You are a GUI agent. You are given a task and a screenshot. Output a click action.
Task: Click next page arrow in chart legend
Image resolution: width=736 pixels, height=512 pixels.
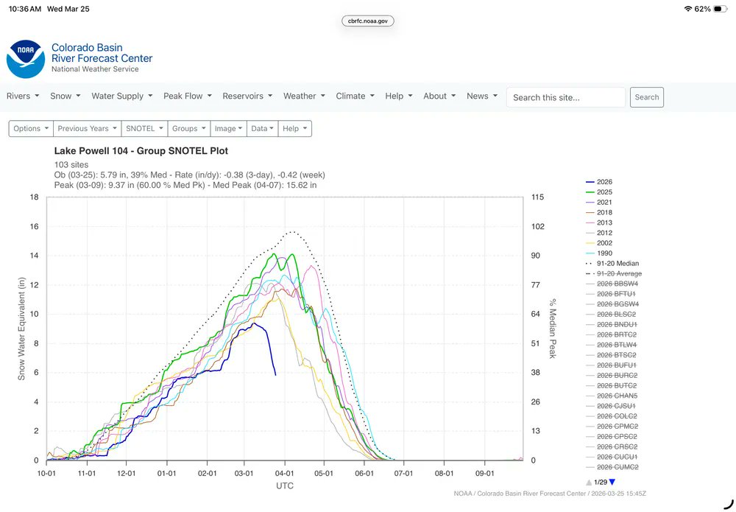(612, 482)
